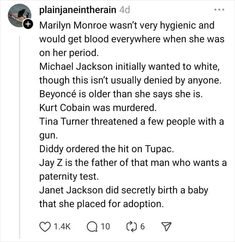Repost using the circular arrows icon
Viewport: 235px width, 242px height.
(132, 226)
